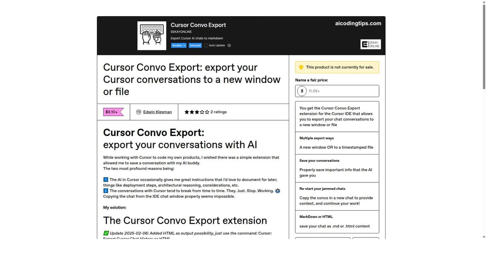Image resolution: width=486 pixels, height=273 pixels.
Task: Click the scrollbar down arrow
Action: click(x=484, y=237)
